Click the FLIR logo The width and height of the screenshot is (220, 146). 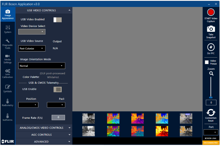point(7,141)
